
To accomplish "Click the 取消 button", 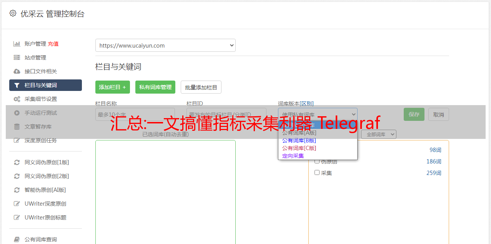I will click(439, 114).
